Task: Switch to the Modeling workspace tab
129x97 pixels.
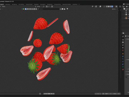Action: coord(8,4)
